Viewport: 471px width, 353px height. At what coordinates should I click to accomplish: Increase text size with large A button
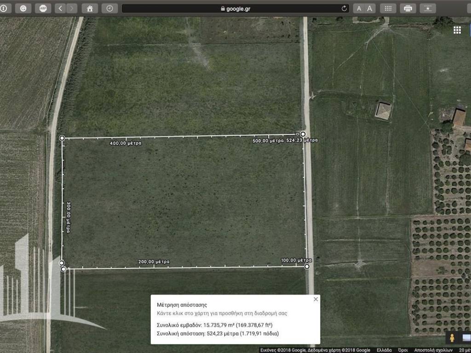[x=370, y=8]
